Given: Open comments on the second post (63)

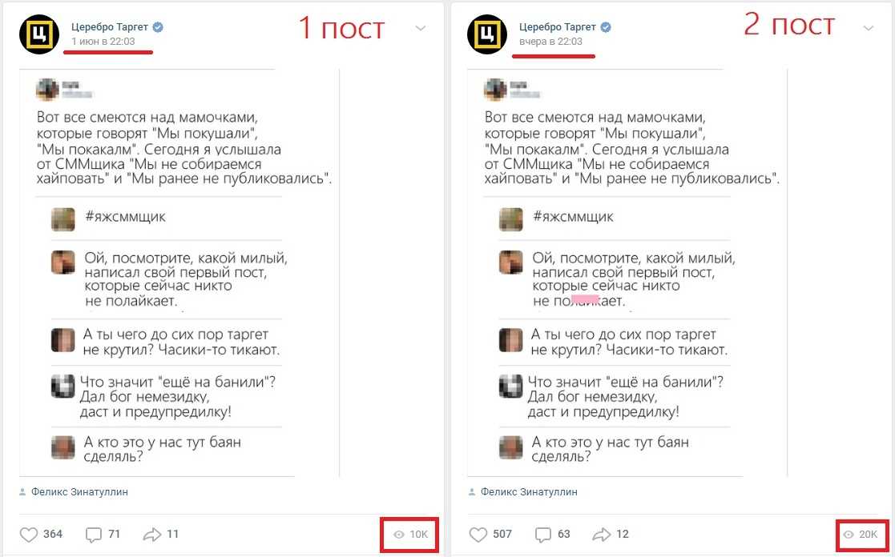Looking at the screenshot, I should 553,535.
